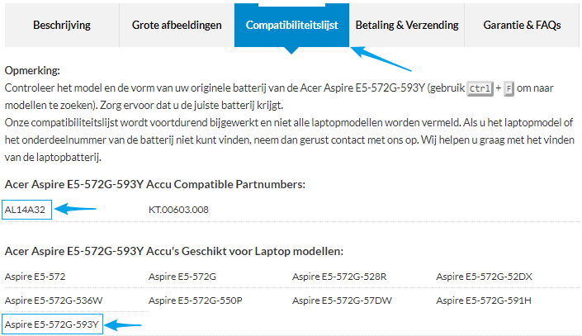
Task: Click the F key icon
Action: coord(509,88)
